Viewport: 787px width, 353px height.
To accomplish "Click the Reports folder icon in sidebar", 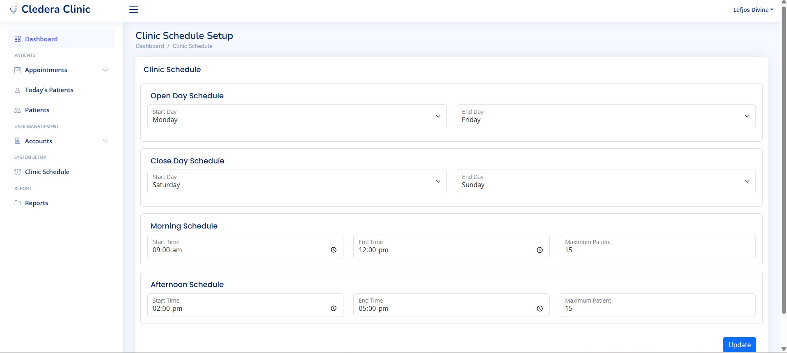I will [x=18, y=203].
